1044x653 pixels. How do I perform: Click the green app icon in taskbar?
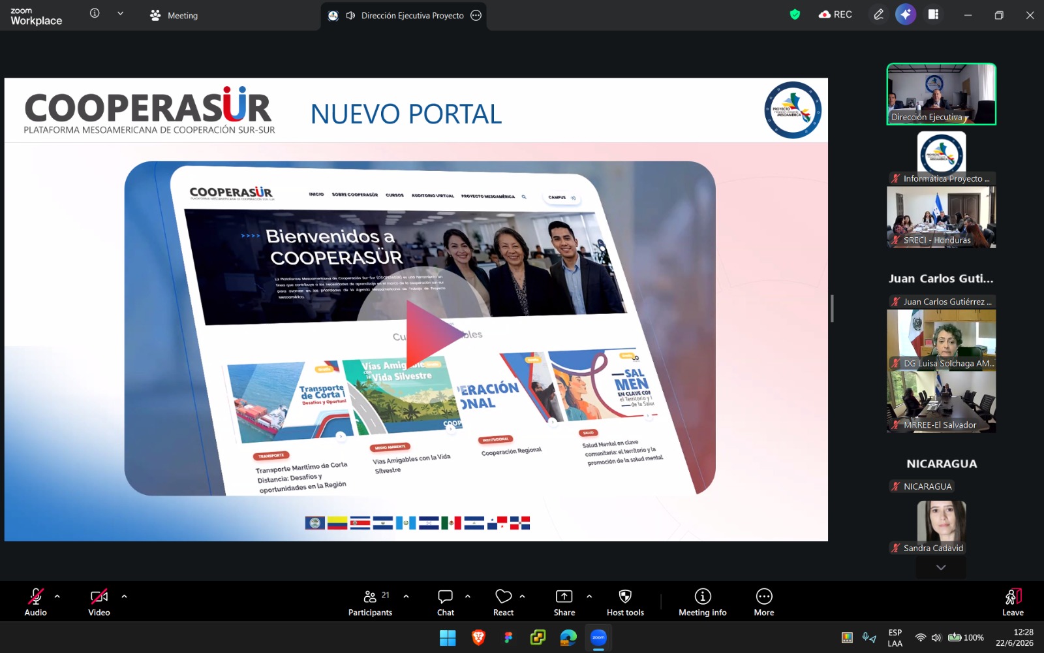pos(538,638)
